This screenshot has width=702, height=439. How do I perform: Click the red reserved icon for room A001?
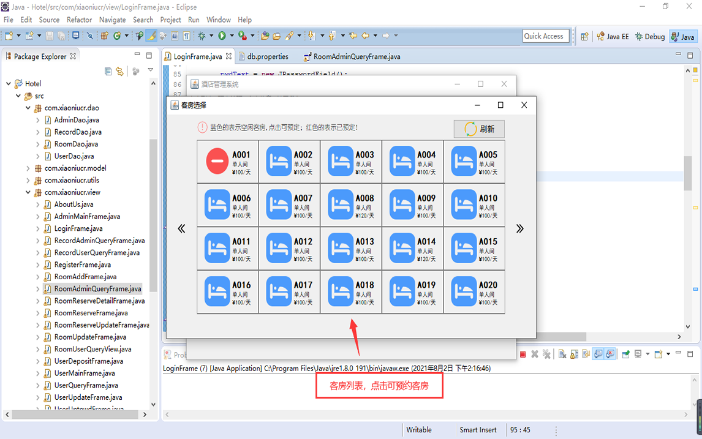tap(217, 161)
